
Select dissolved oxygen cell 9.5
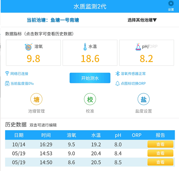(71, 145)
